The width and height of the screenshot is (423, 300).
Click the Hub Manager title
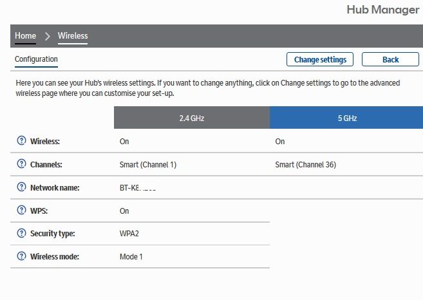pos(382,10)
